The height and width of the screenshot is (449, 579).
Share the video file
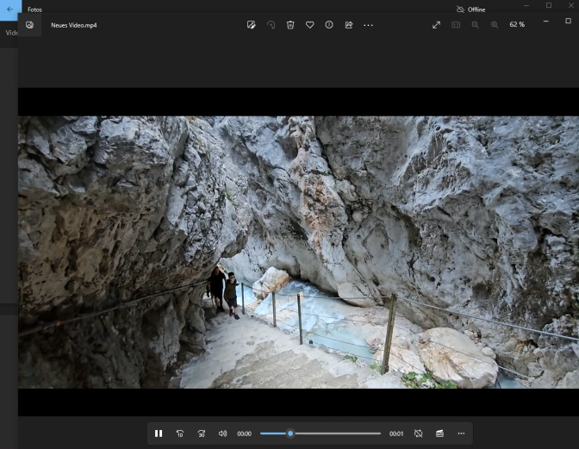[x=349, y=25]
